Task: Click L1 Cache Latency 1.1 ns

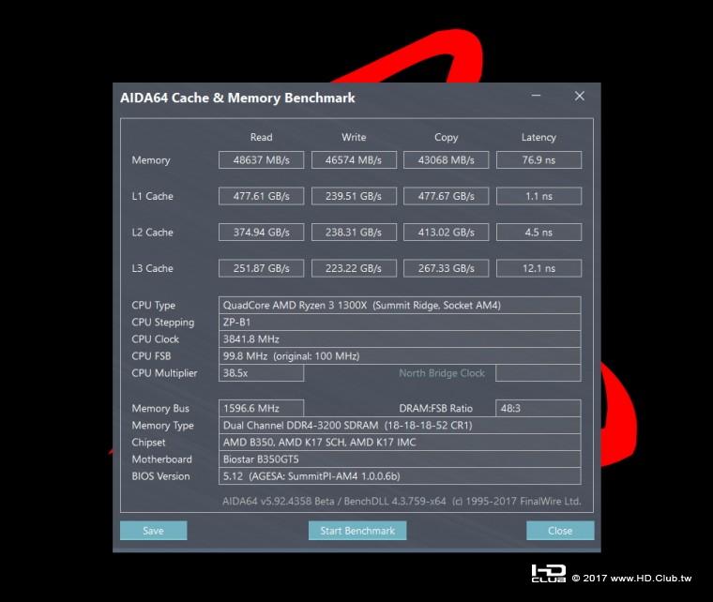Action: (x=539, y=196)
